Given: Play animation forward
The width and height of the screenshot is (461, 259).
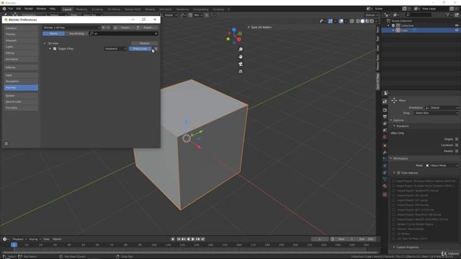Looking at the screenshot, I should [x=193, y=240].
